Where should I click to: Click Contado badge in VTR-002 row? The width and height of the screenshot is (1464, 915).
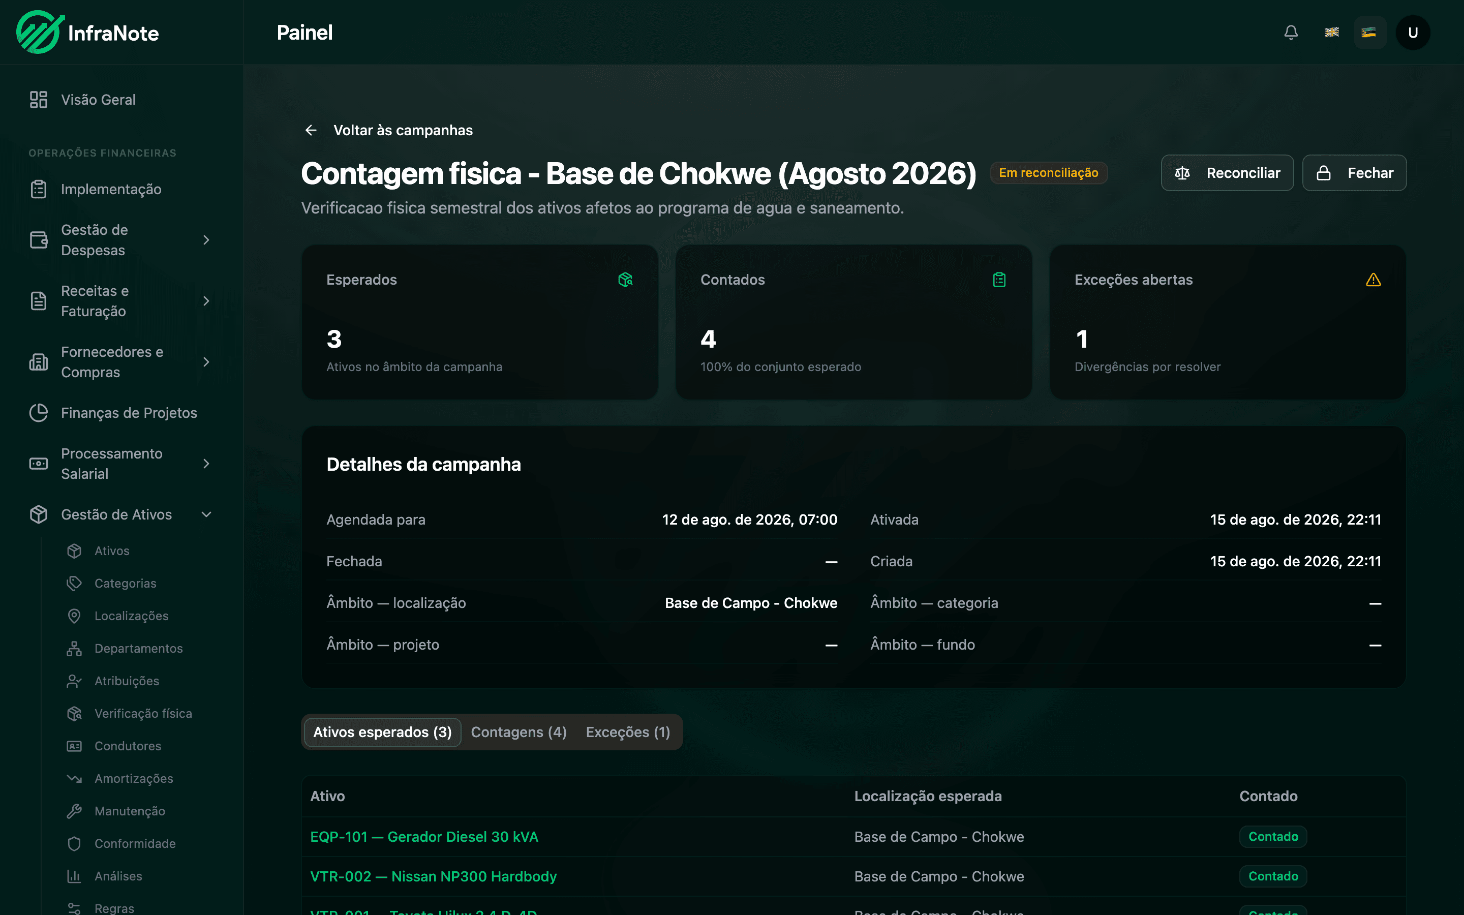1273,876
